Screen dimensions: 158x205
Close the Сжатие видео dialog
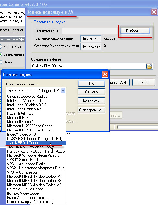[x=105, y=74]
